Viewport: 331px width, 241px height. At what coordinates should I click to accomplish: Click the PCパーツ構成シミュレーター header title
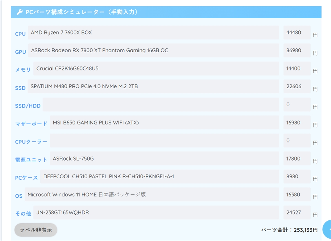[x=81, y=12]
